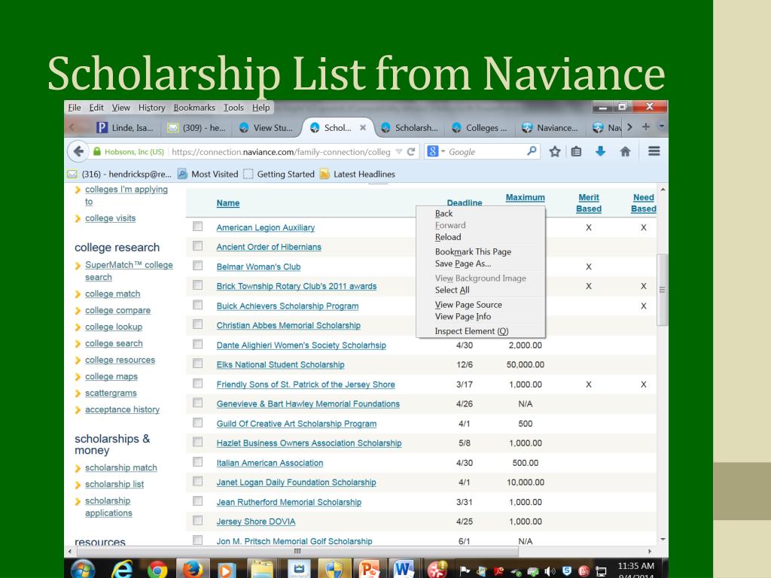This screenshot has height=578, width=771.
Task: Open the scholarship list sidebar link
Action: [x=114, y=484]
